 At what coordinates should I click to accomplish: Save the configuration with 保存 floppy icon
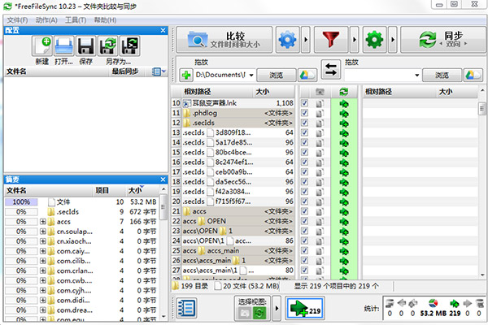point(86,48)
